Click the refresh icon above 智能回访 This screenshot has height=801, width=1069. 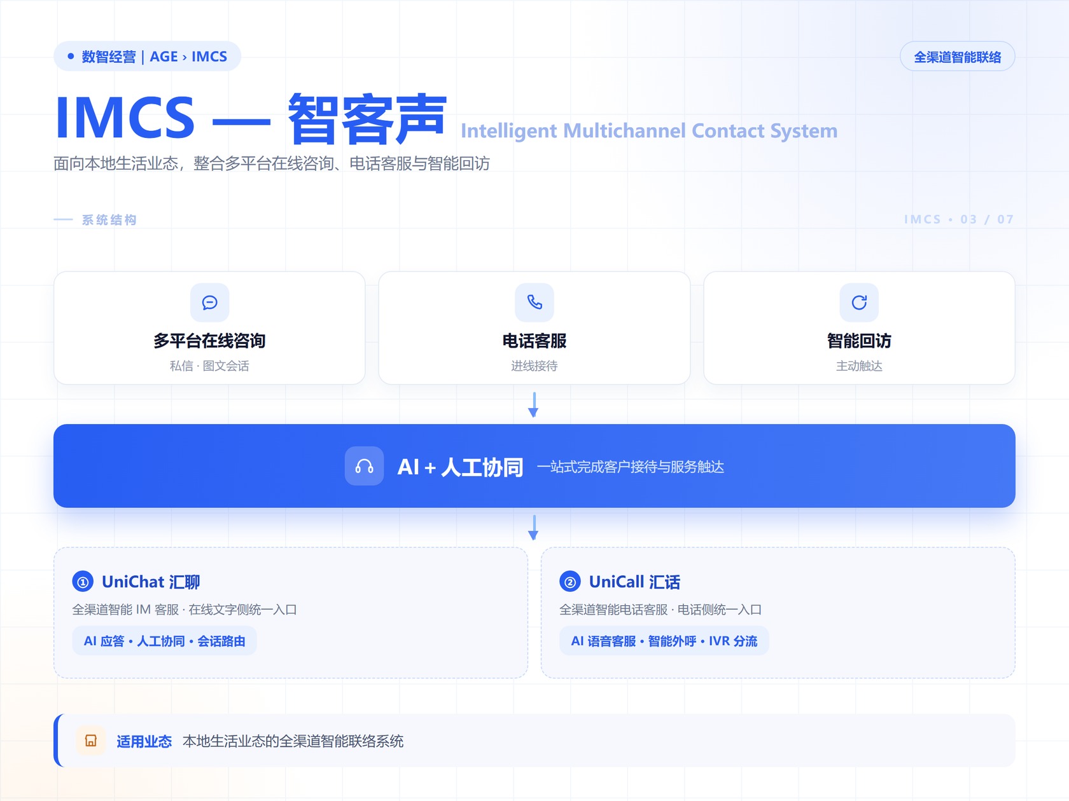(x=859, y=303)
